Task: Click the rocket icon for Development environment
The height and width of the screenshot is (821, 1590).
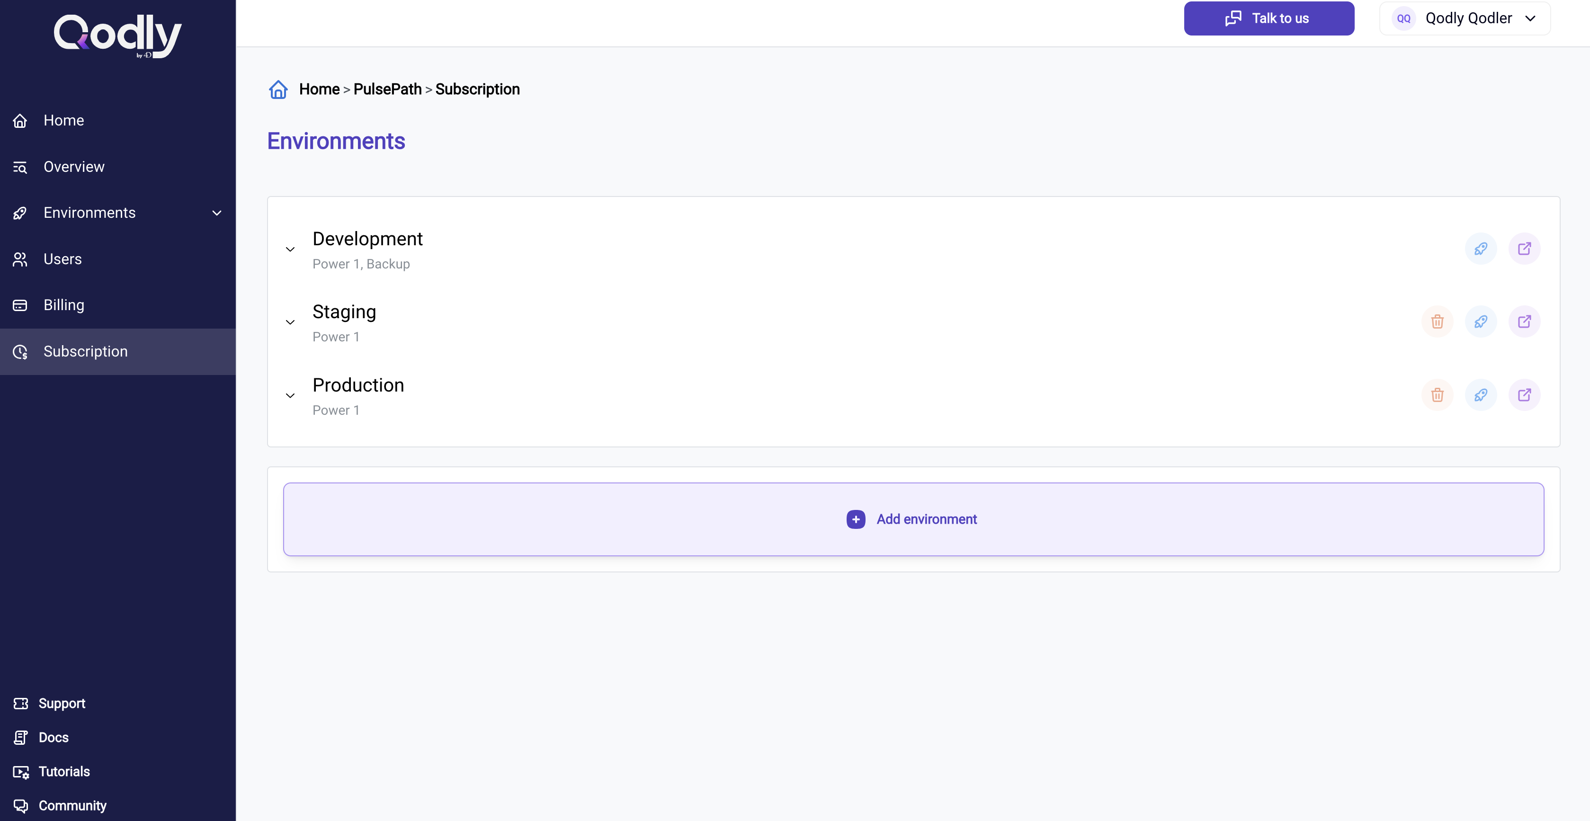Action: (x=1481, y=249)
